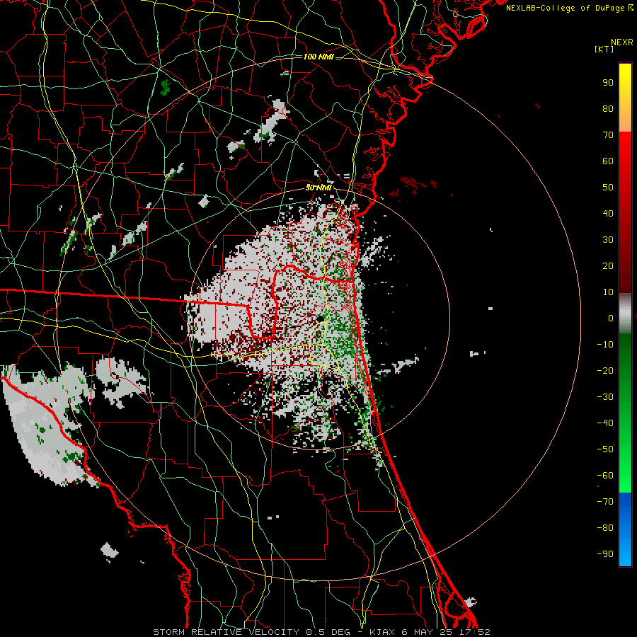Click the positive 20 scale value

tap(608, 265)
